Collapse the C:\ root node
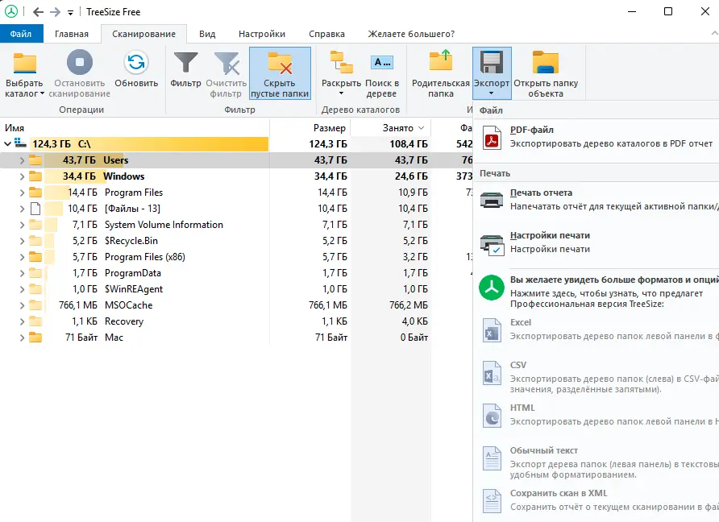Screen dimensions: 719x522 8,144
